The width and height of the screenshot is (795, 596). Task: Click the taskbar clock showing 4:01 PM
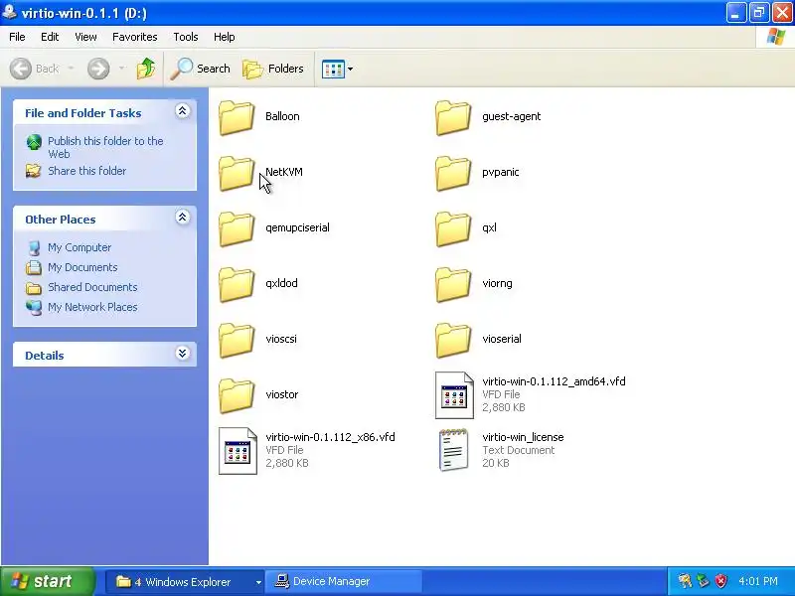[758, 581]
